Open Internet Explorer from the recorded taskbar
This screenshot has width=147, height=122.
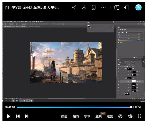17,101
